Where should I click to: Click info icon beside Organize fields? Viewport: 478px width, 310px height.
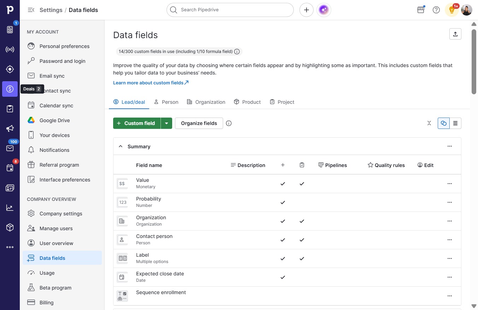tap(229, 123)
